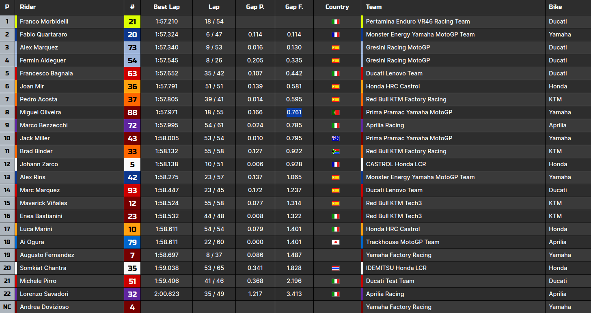This screenshot has height=313, width=591.
Task: Click the Japanese flag in Ai Ogura's row
Action: coord(335,242)
